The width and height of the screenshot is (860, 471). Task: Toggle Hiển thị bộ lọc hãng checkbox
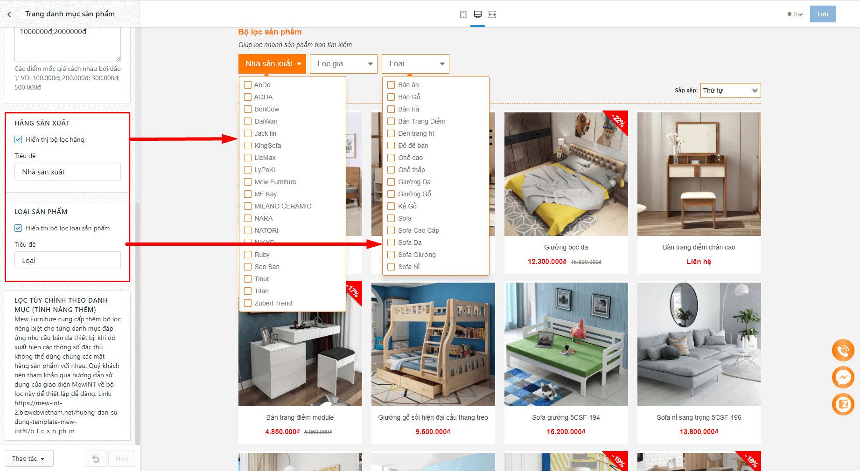point(18,139)
